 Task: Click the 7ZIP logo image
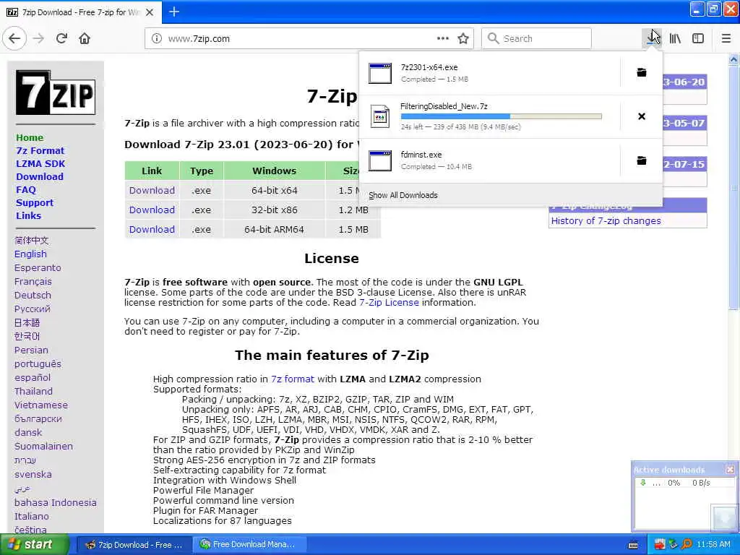pos(56,92)
